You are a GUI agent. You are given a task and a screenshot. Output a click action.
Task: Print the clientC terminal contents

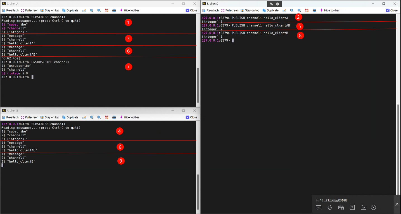(x=314, y=10)
